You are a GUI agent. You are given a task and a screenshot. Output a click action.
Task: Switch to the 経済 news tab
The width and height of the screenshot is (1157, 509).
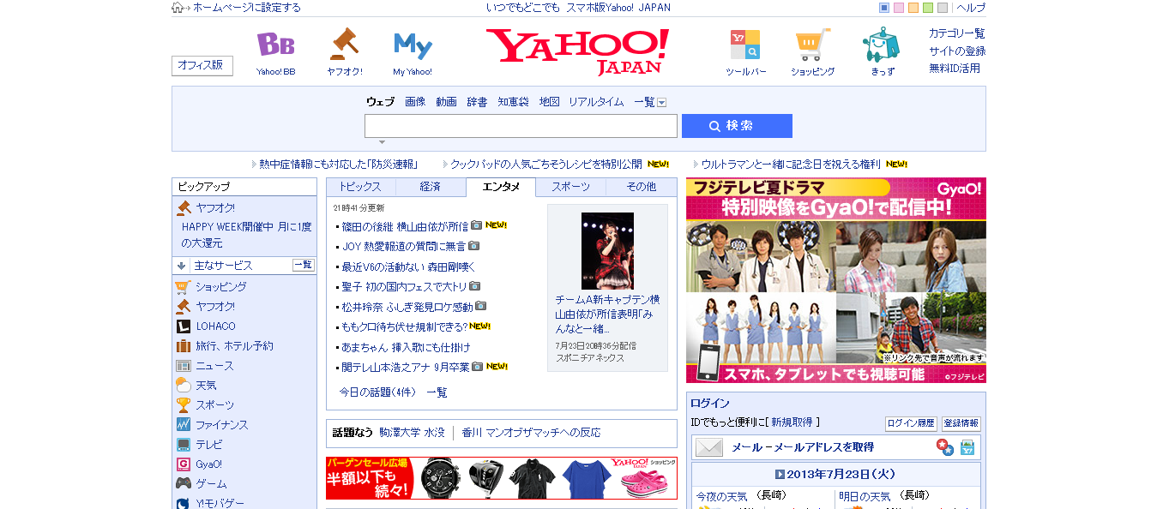[431, 187]
